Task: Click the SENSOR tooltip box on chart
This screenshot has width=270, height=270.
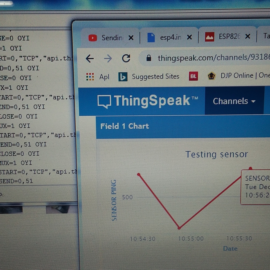Action: point(256,187)
